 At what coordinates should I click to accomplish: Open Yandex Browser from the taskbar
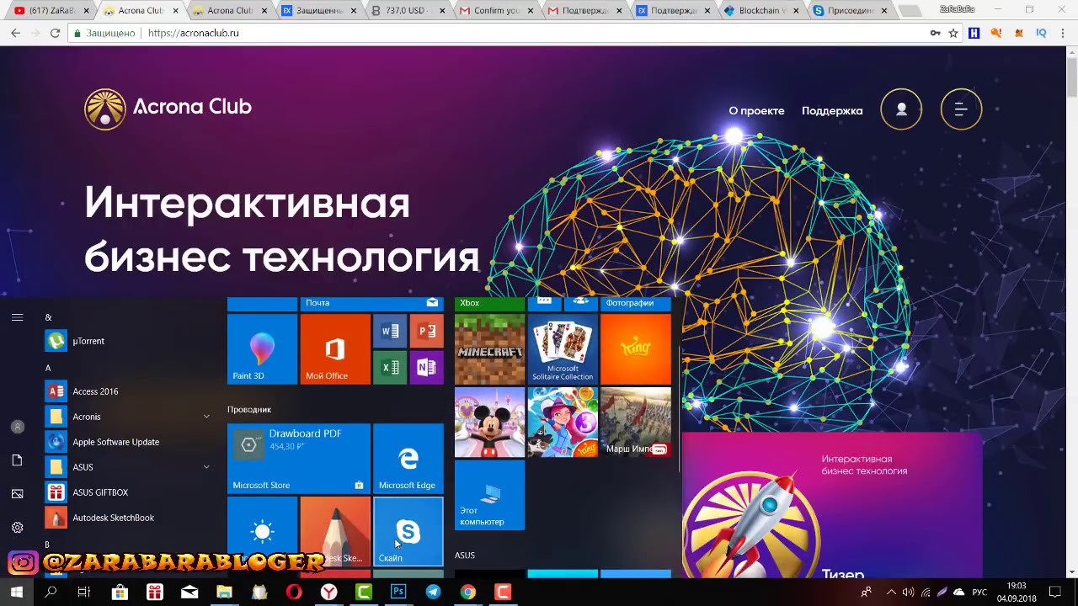pyautogui.click(x=328, y=592)
